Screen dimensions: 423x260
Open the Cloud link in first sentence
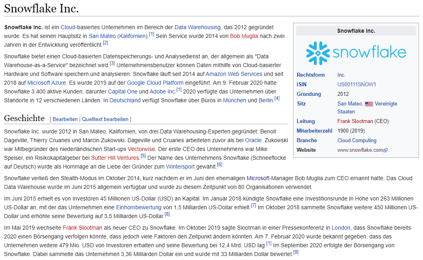pos(68,27)
